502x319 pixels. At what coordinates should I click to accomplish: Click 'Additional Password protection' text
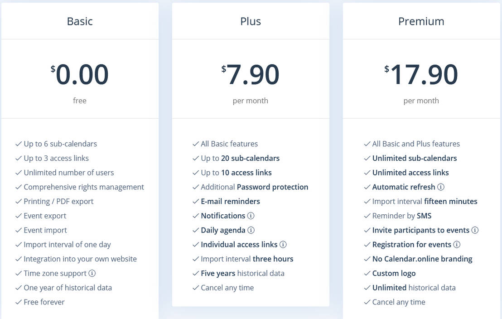coord(255,187)
